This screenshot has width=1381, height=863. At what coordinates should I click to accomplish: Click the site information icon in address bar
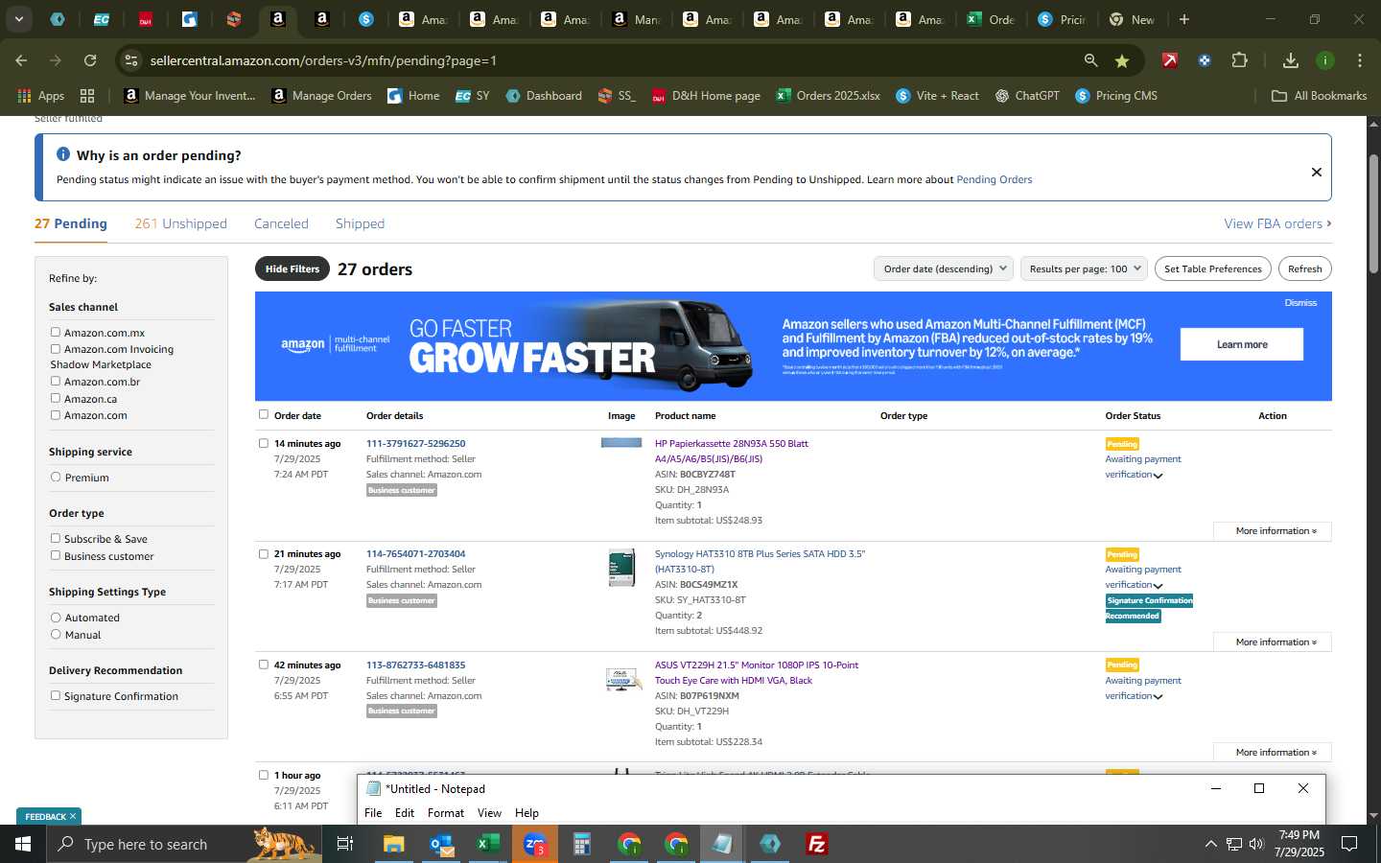tap(131, 60)
